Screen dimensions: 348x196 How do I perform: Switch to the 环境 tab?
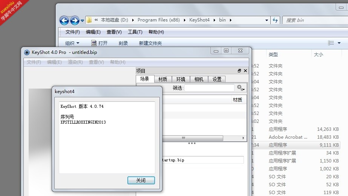[x=181, y=79]
